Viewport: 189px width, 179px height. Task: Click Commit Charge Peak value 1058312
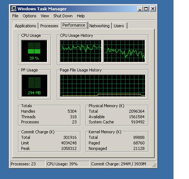coord(69,148)
